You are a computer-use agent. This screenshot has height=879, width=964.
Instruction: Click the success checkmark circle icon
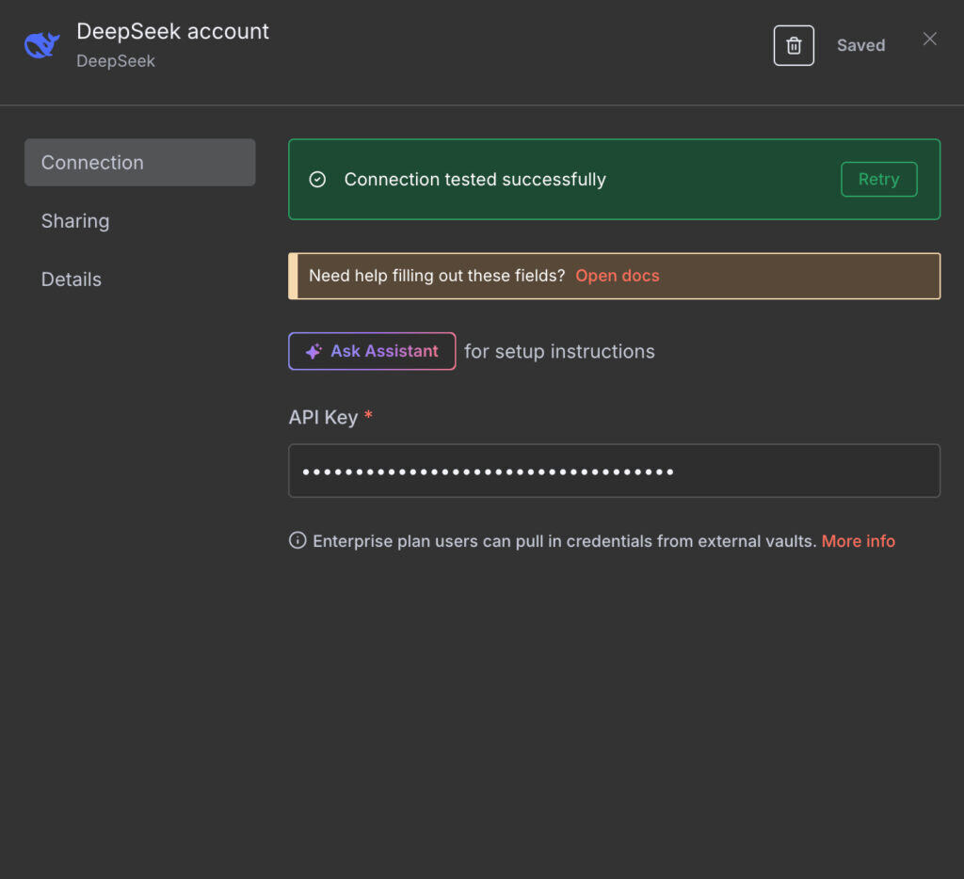coord(317,180)
